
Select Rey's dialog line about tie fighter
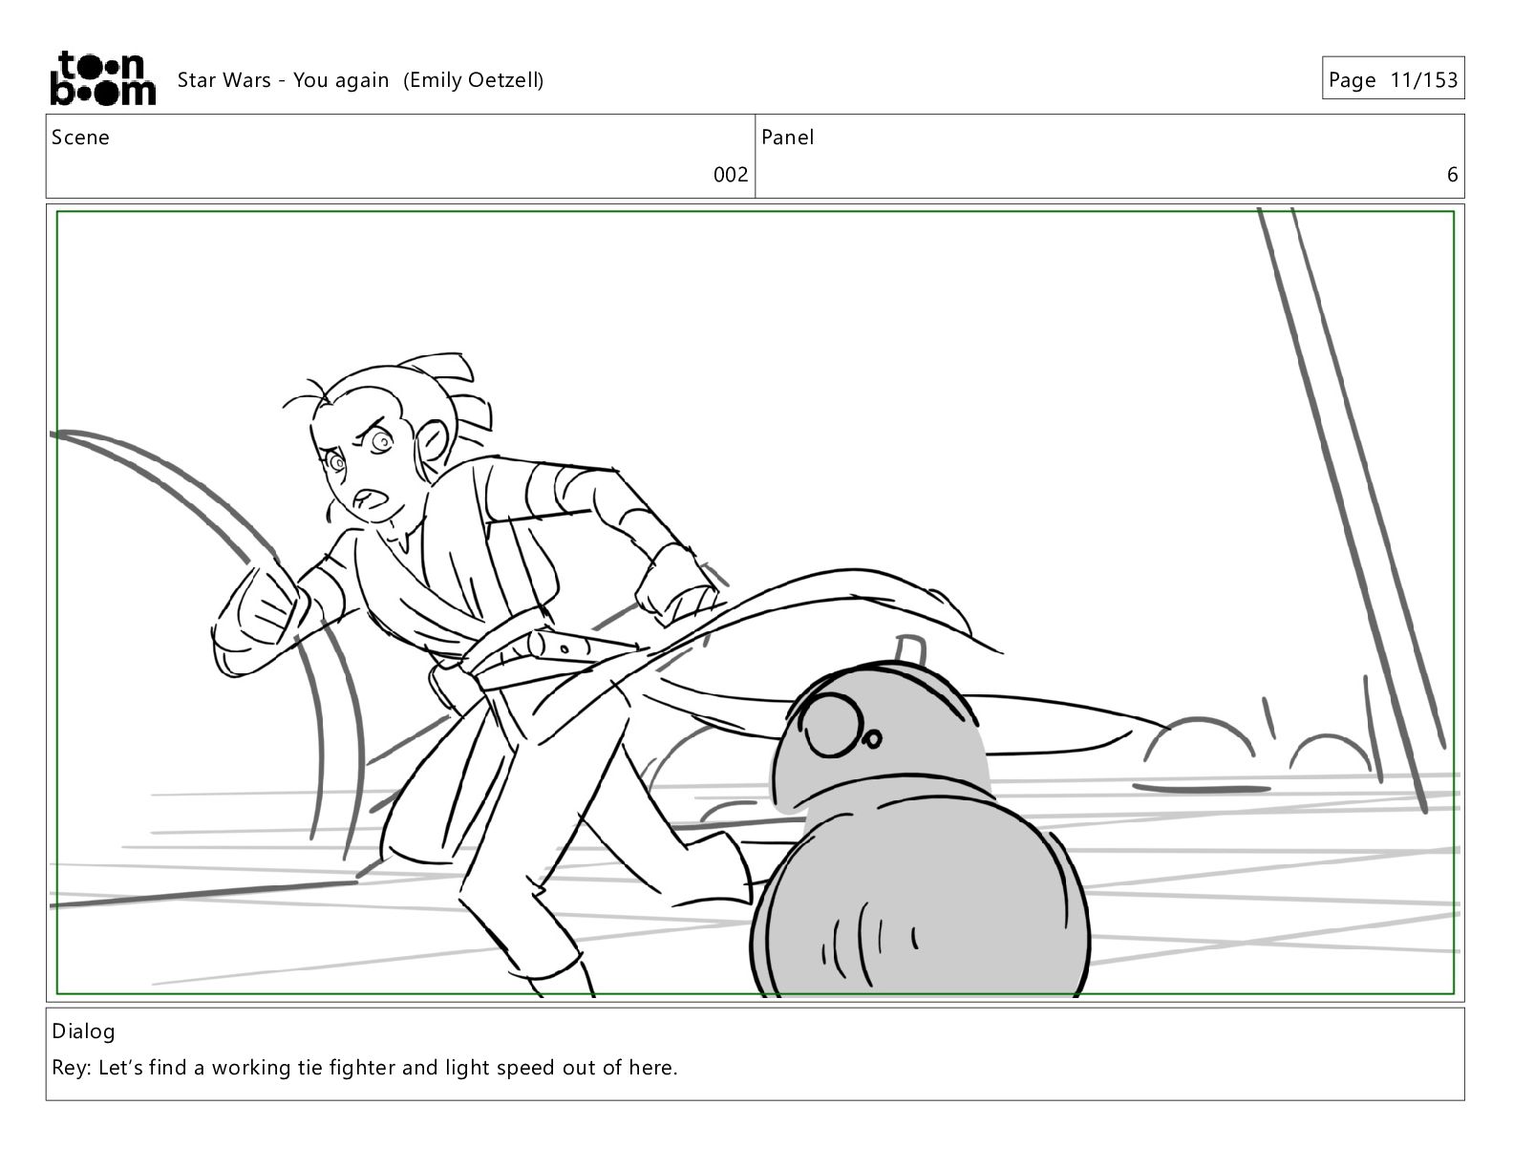click(x=365, y=1068)
